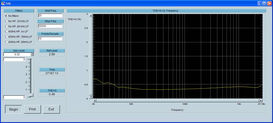The height and width of the screenshot is (123, 273).
Task: Click the graph's vertical scroll down arrow
Action: pyautogui.click(x=91, y=97)
